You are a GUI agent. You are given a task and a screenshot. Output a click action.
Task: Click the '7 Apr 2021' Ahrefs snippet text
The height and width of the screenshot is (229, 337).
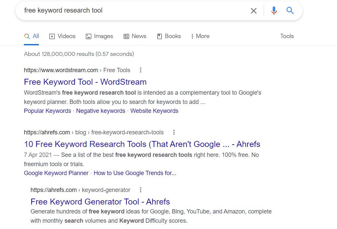141,159
